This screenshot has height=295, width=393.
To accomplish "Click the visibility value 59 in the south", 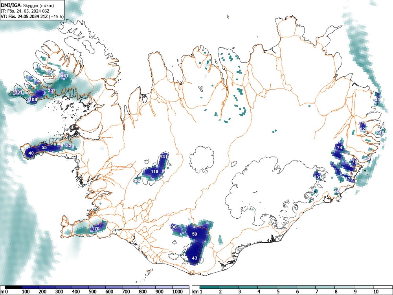I will click(195, 234).
